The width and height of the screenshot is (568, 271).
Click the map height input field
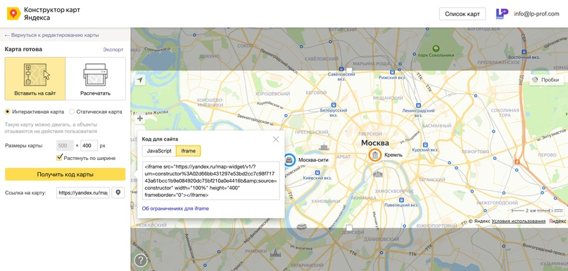click(x=89, y=145)
